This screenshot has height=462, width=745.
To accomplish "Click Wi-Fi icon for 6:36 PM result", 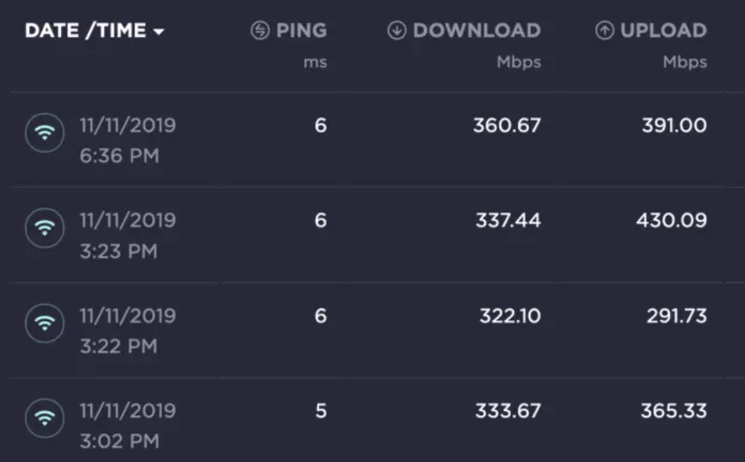I will 44,134.
